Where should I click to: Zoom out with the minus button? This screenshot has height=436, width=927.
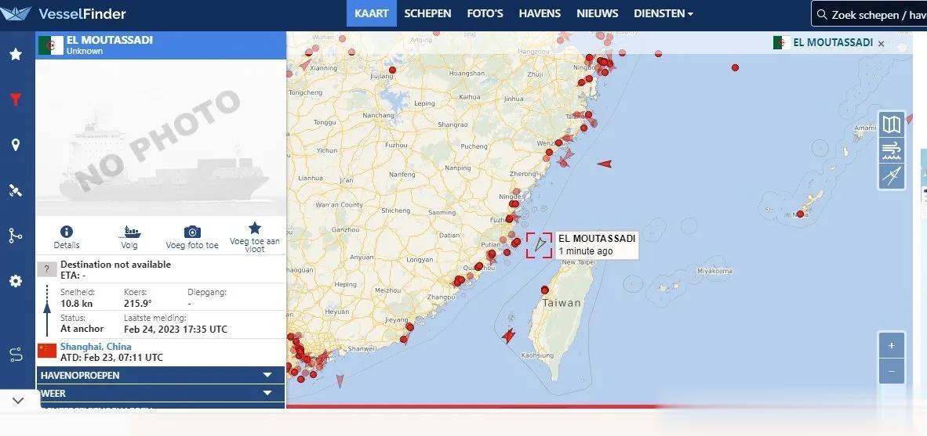pos(892,371)
